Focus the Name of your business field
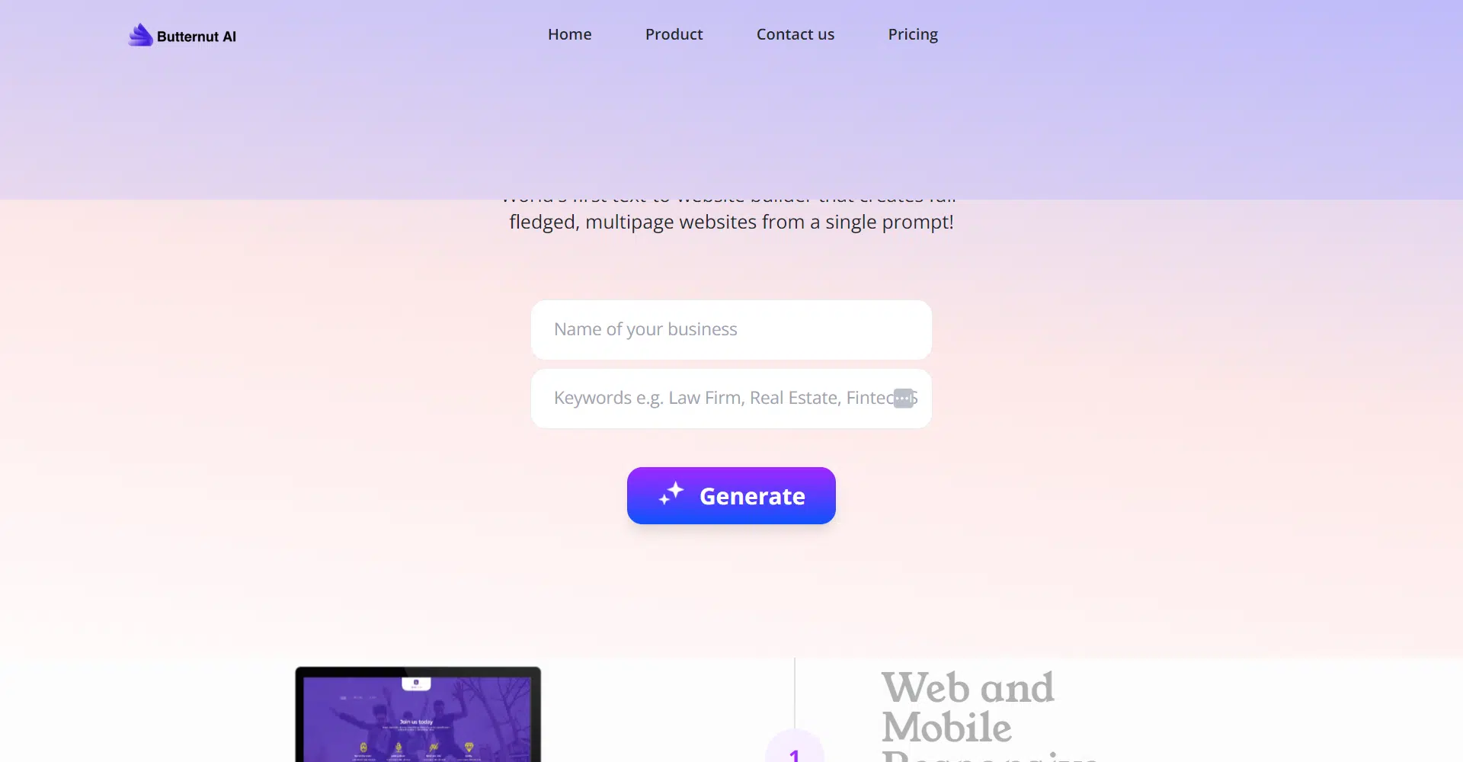Image resolution: width=1463 pixels, height=762 pixels. click(731, 330)
